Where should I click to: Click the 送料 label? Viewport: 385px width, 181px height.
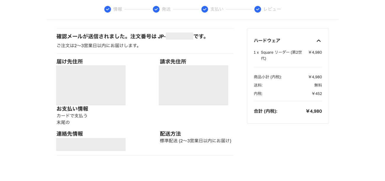(258, 85)
